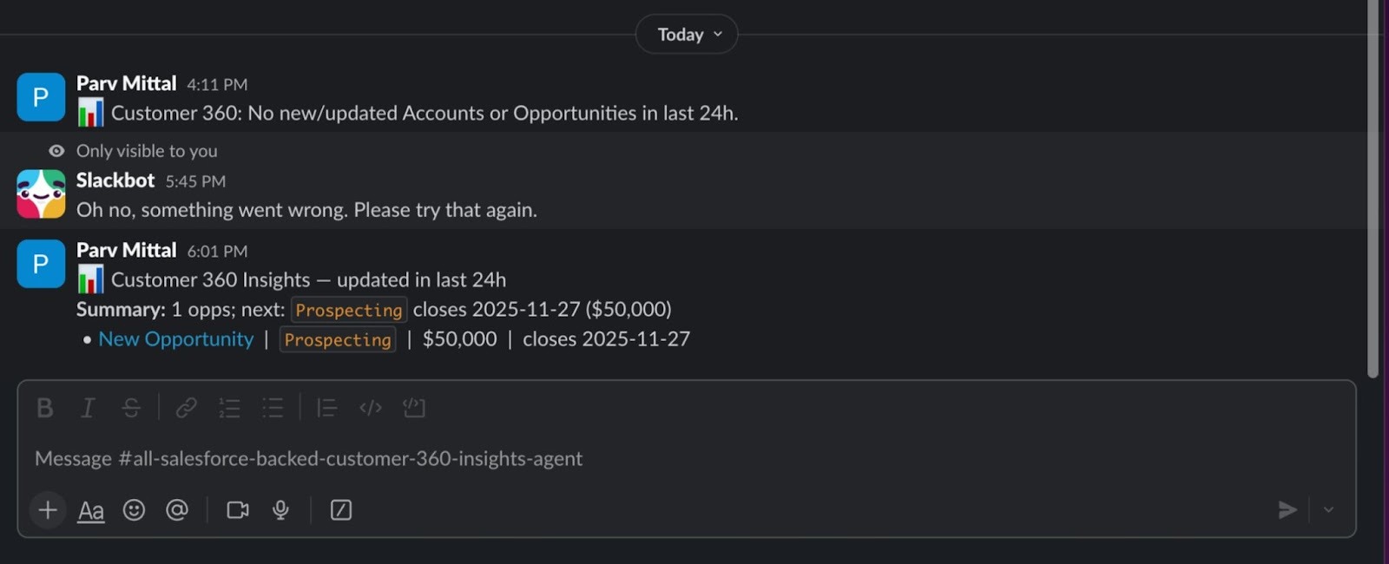Mention someone with the @ icon
Viewport: 1389px width, 564px height.
177,510
